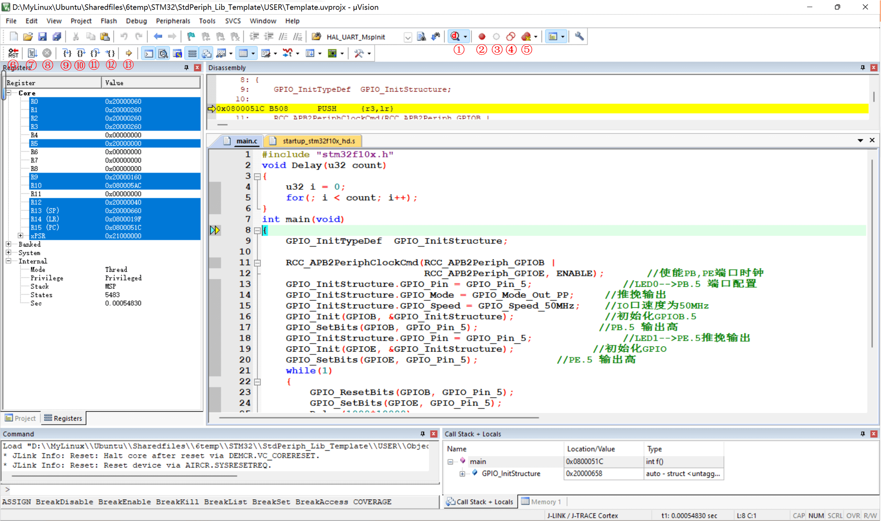Image resolution: width=881 pixels, height=521 pixels.
Task: Click the Start/Stop Debug Session icon
Action: pyautogui.click(x=455, y=36)
